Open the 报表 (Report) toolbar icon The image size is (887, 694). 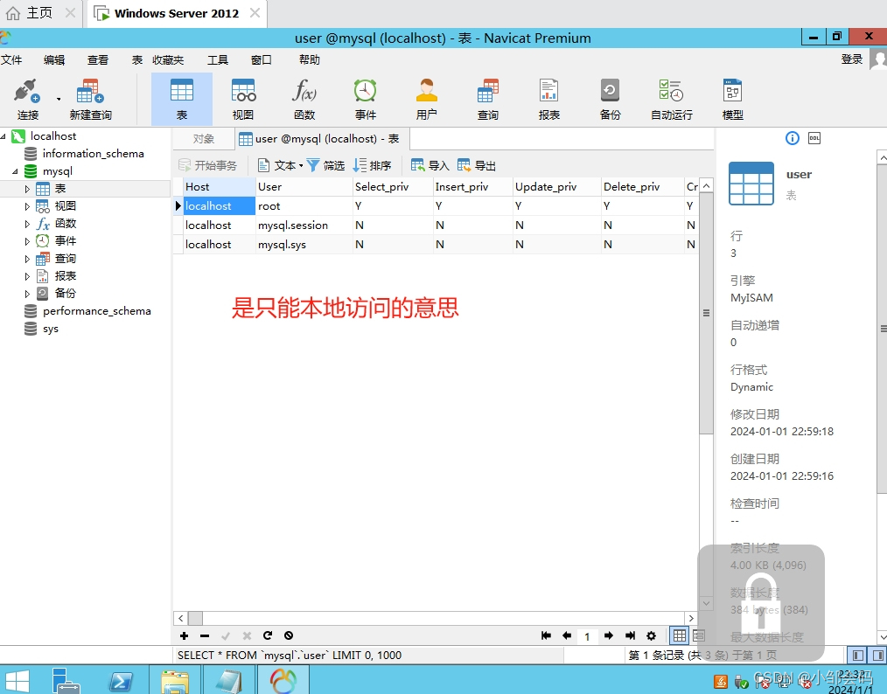point(548,99)
